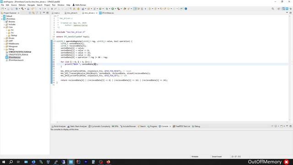
Task: Open the Build hammer dropdown arrow
Action: click(25, 9)
